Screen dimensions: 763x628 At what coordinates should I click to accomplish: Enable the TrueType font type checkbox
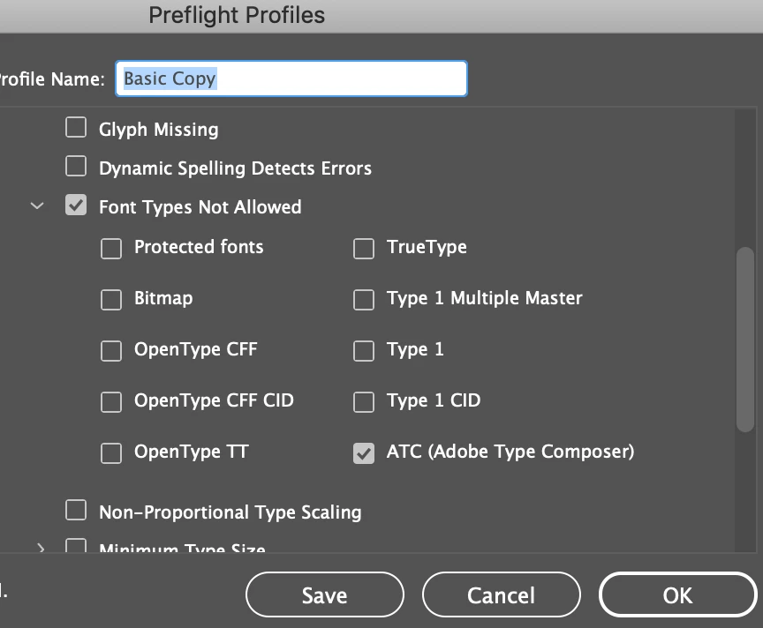coord(364,249)
